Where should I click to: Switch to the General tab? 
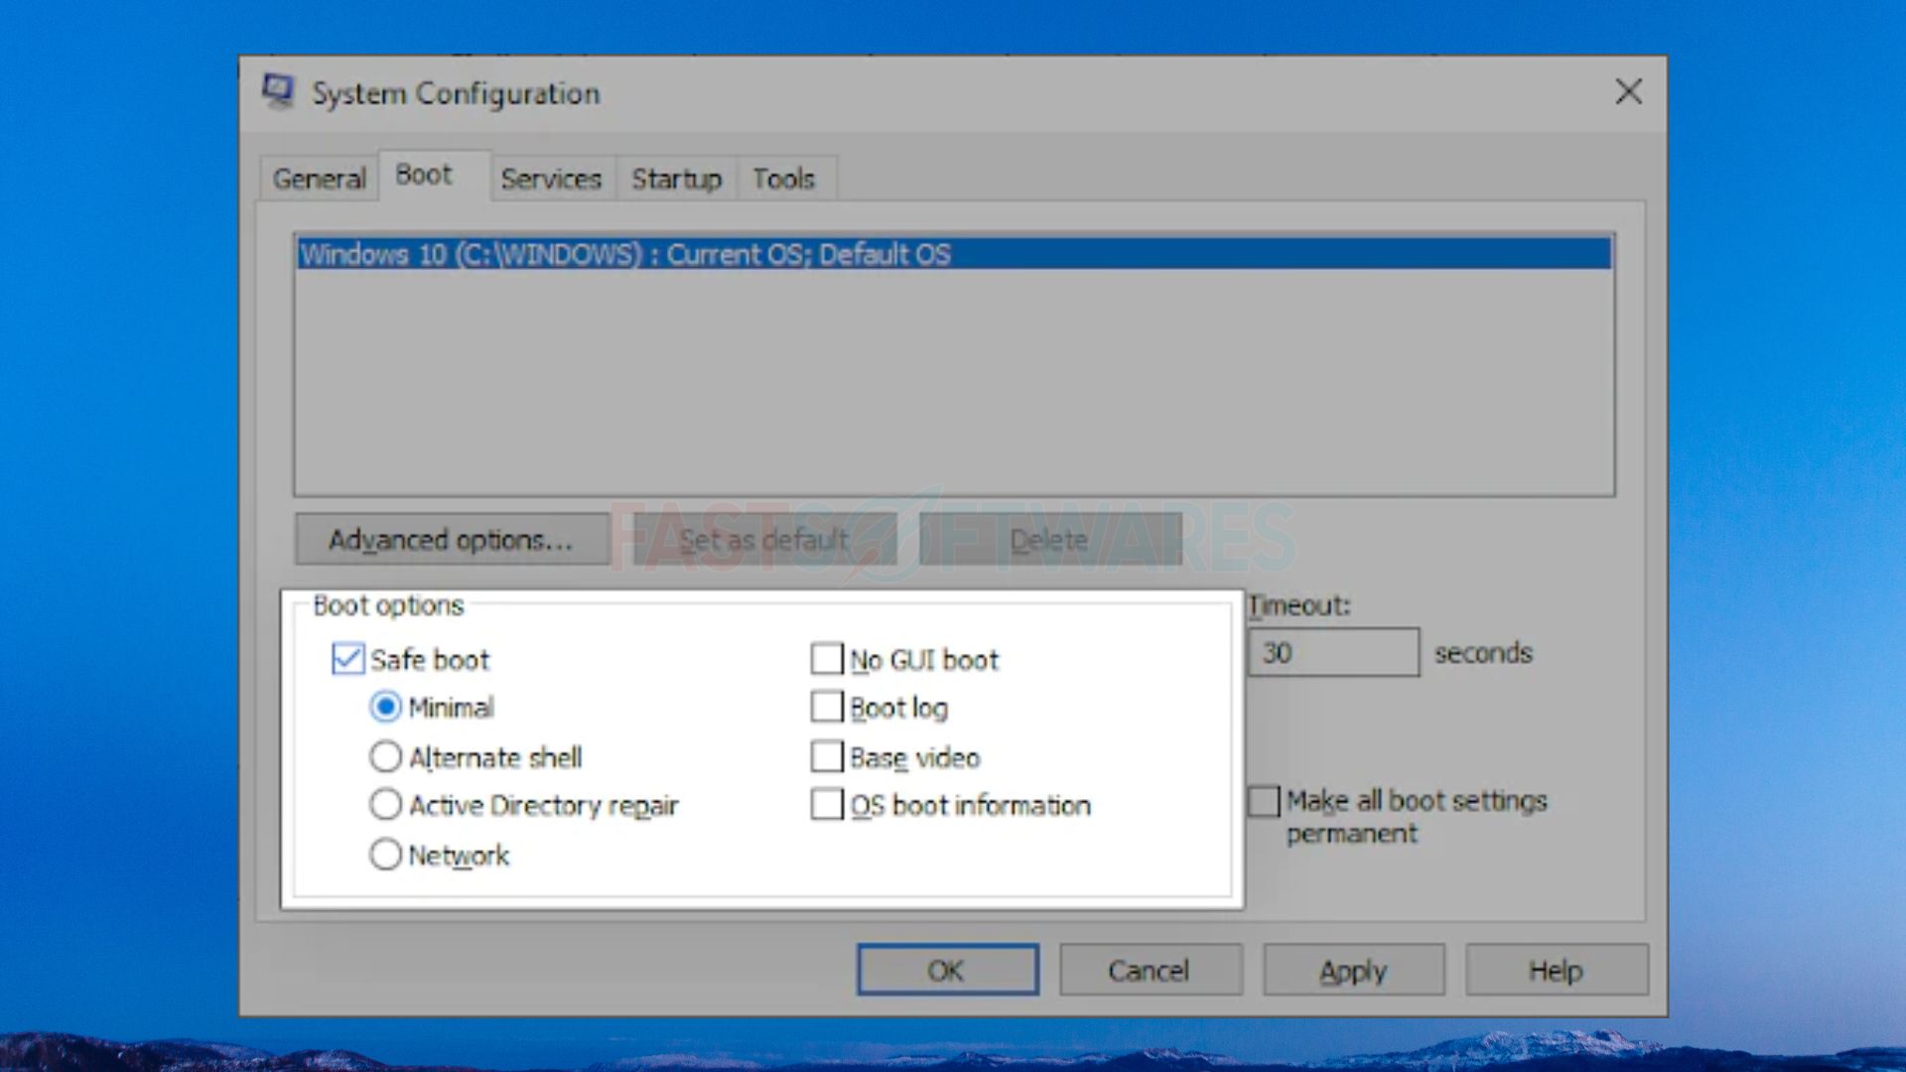click(x=319, y=179)
